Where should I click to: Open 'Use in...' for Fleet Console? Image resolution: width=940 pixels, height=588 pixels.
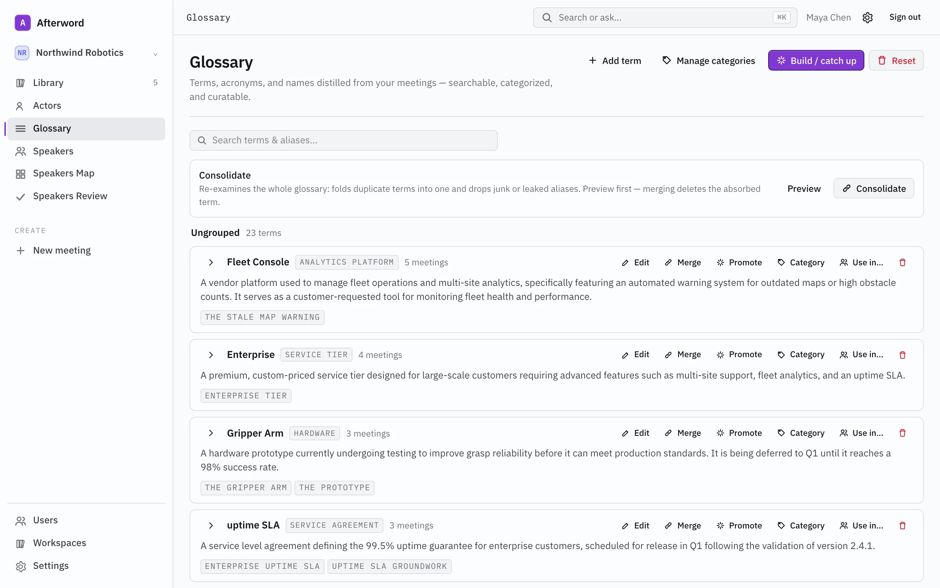click(x=861, y=262)
